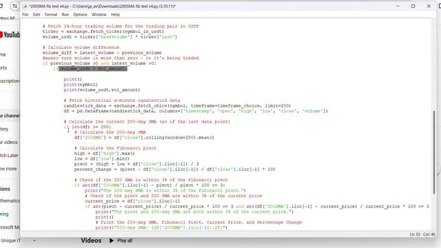The height and width of the screenshot is (248, 441).
Task: Open the Run menu
Action: tap(65, 14)
